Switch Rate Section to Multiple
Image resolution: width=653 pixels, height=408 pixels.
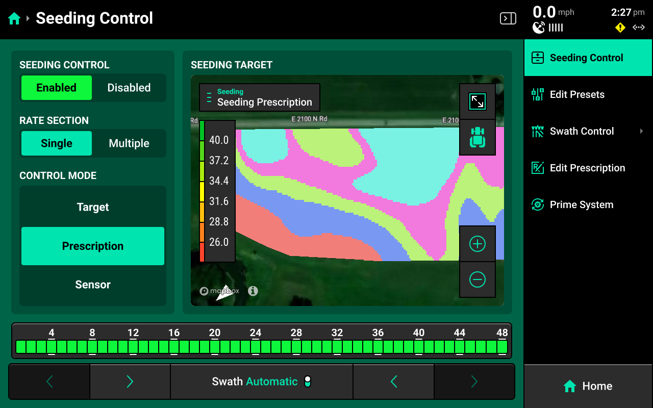click(129, 143)
